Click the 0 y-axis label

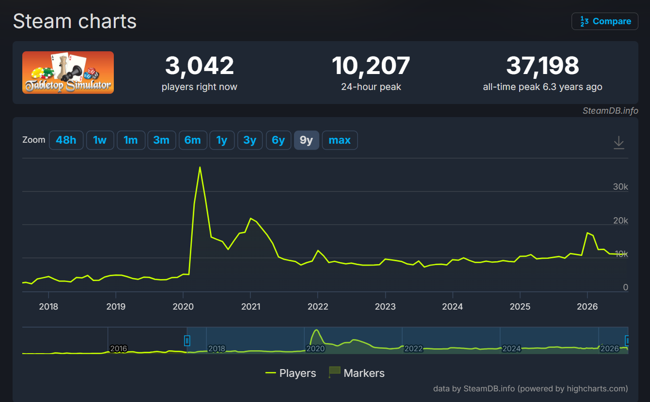pyautogui.click(x=626, y=287)
